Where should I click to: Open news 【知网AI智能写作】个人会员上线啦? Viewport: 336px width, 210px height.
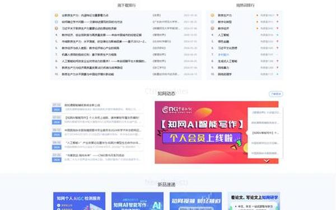coord(102,118)
